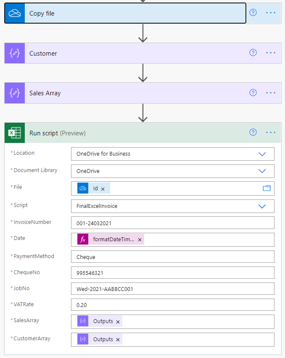Click the Excel icon on Run script header
The height and width of the screenshot is (358, 285).
(x=15, y=133)
